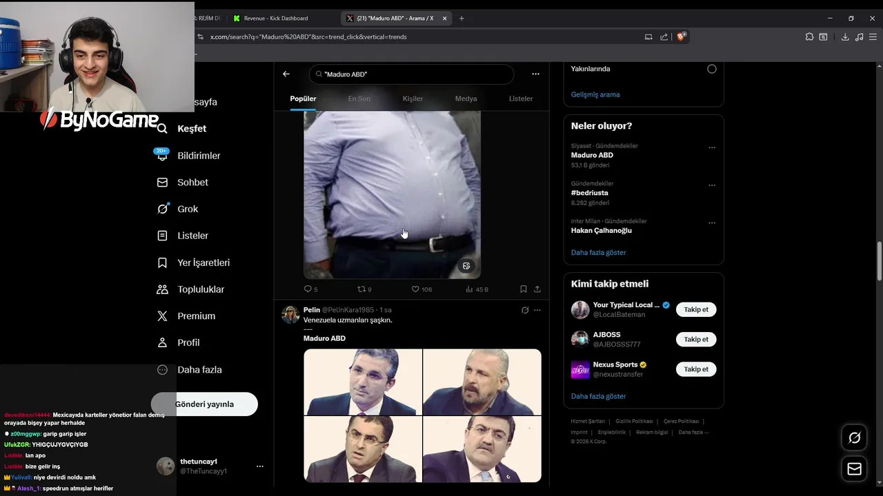883x496 pixels.
Task: Bookmark the shirt photo post
Action: click(524, 289)
